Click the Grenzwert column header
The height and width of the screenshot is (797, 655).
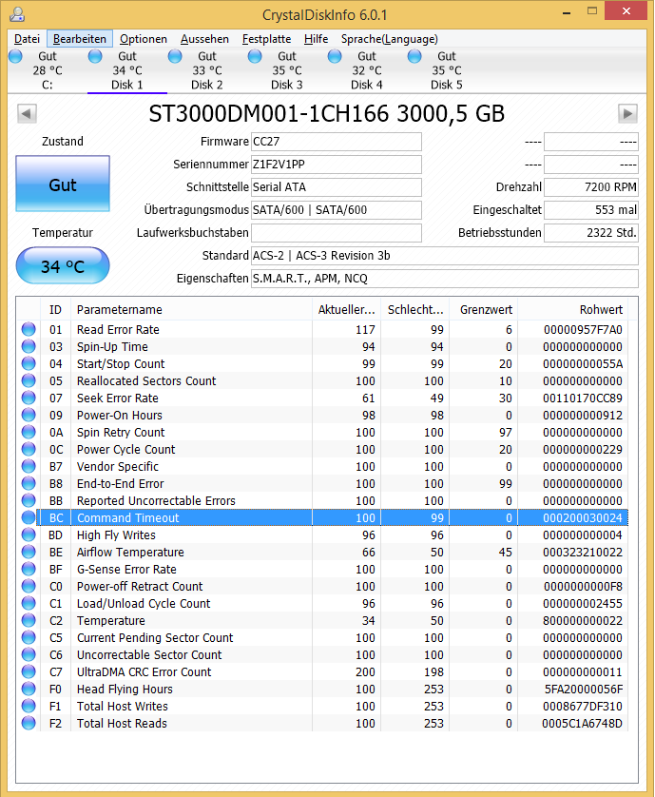click(483, 309)
